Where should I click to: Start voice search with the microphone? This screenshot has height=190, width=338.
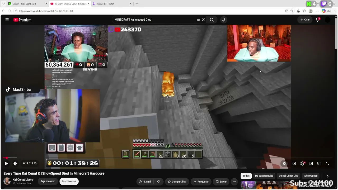tap(224, 20)
